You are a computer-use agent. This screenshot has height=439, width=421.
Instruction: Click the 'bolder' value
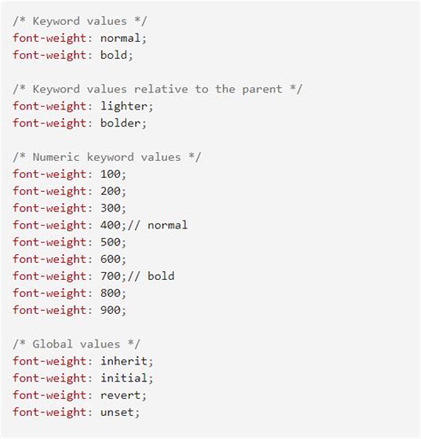point(120,124)
